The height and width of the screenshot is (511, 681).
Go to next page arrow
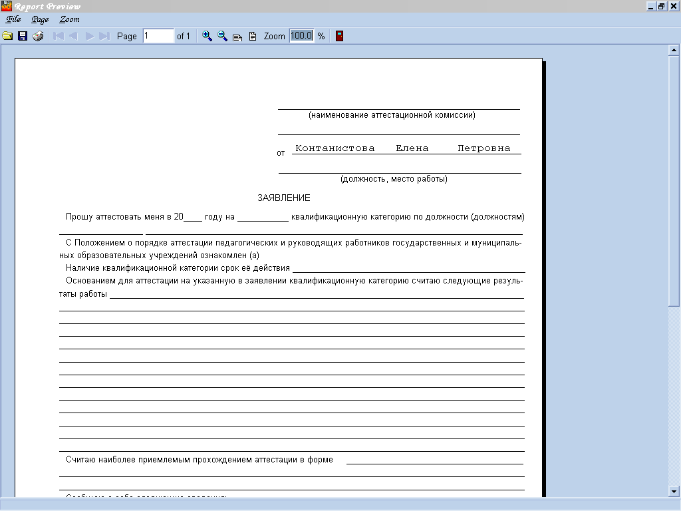point(90,36)
